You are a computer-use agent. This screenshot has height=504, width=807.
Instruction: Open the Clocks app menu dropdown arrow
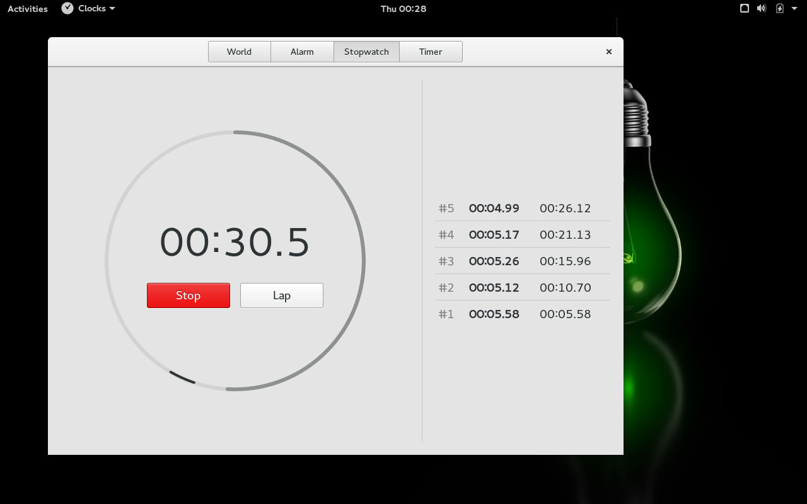[112, 9]
